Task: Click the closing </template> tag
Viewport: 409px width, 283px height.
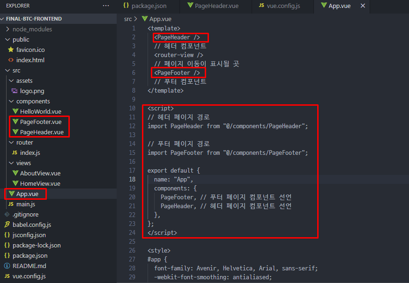Action: point(165,91)
